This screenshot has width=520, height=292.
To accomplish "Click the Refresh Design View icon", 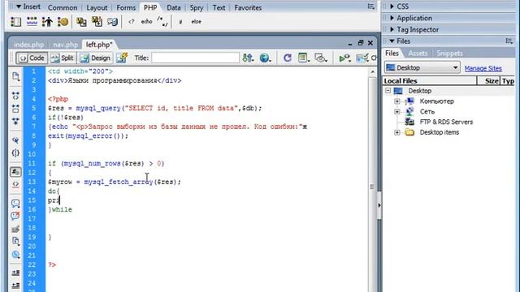I will [x=287, y=58].
